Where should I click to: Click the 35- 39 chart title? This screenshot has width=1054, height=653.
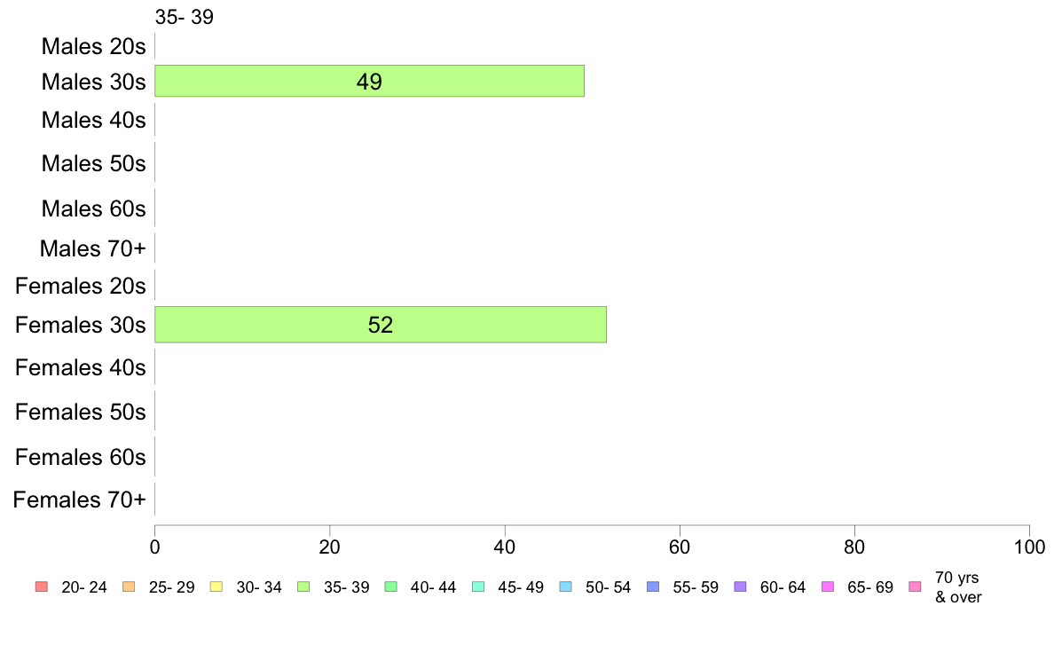pyautogui.click(x=185, y=17)
